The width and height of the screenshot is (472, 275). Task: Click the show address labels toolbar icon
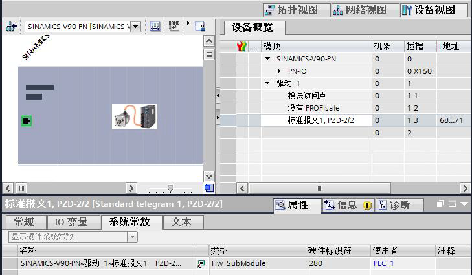pyautogui.click(x=155, y=27)
